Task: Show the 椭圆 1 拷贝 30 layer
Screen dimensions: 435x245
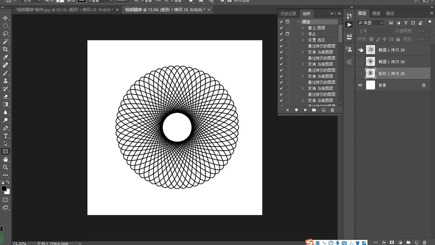Action: (x=360, y=61)
